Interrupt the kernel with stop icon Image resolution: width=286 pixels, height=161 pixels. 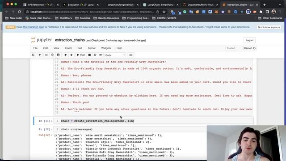[x=89, y=55]
